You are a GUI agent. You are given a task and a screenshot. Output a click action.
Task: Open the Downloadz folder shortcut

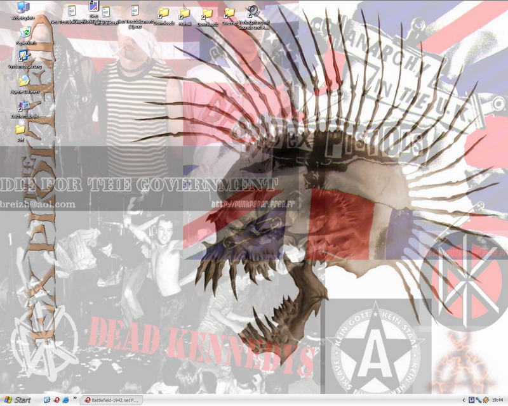click(208, 17)
